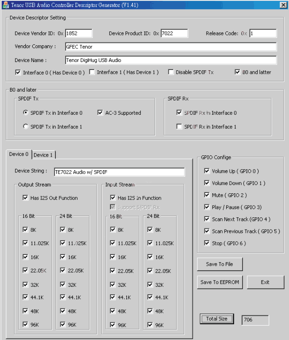Uncheck Input Stream 16 Bit 32K
Image resolution: width=289 pixels, height=340 pixels.
(113, 285)
